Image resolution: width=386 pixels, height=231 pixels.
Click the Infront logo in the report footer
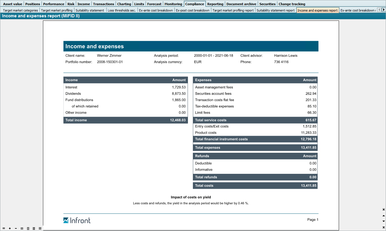[77, 220]
